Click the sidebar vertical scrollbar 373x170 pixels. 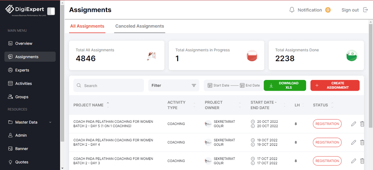(x=62, y=73)
